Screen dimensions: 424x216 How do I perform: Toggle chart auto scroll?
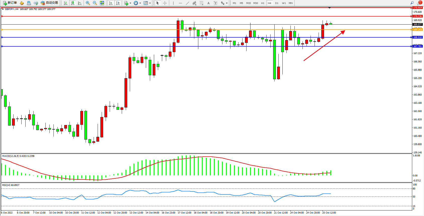point(111,3)
